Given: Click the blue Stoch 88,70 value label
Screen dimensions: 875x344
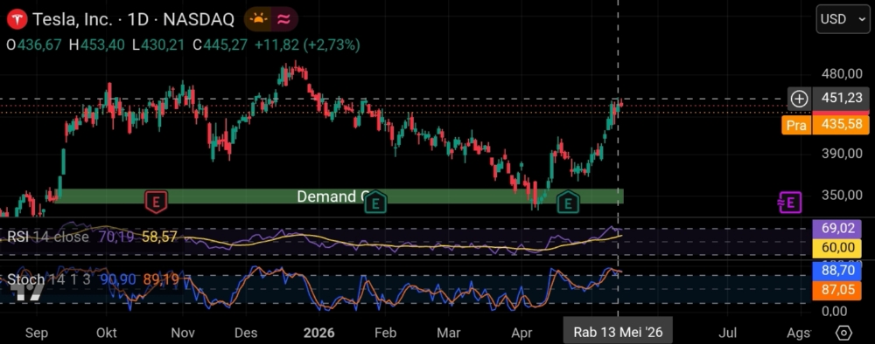Looking at the screenshot, I should 841,271.
